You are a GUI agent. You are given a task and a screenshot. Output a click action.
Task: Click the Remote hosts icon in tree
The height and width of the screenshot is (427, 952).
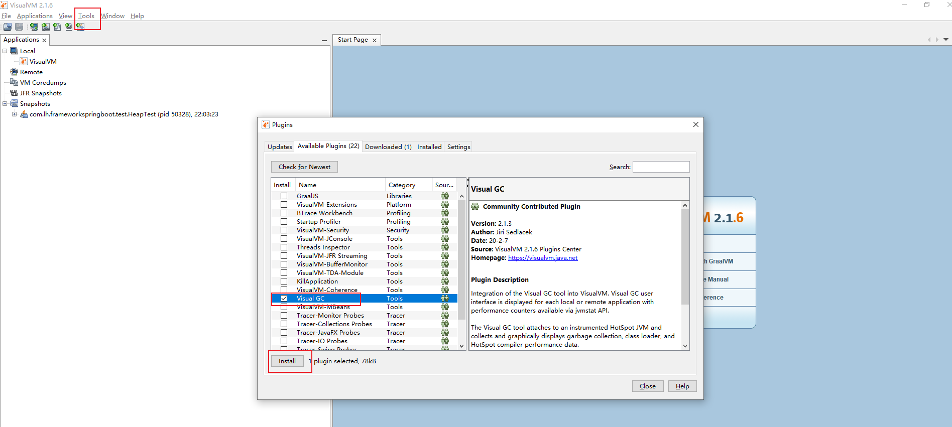pyautogui.click(x=14, y=72)
